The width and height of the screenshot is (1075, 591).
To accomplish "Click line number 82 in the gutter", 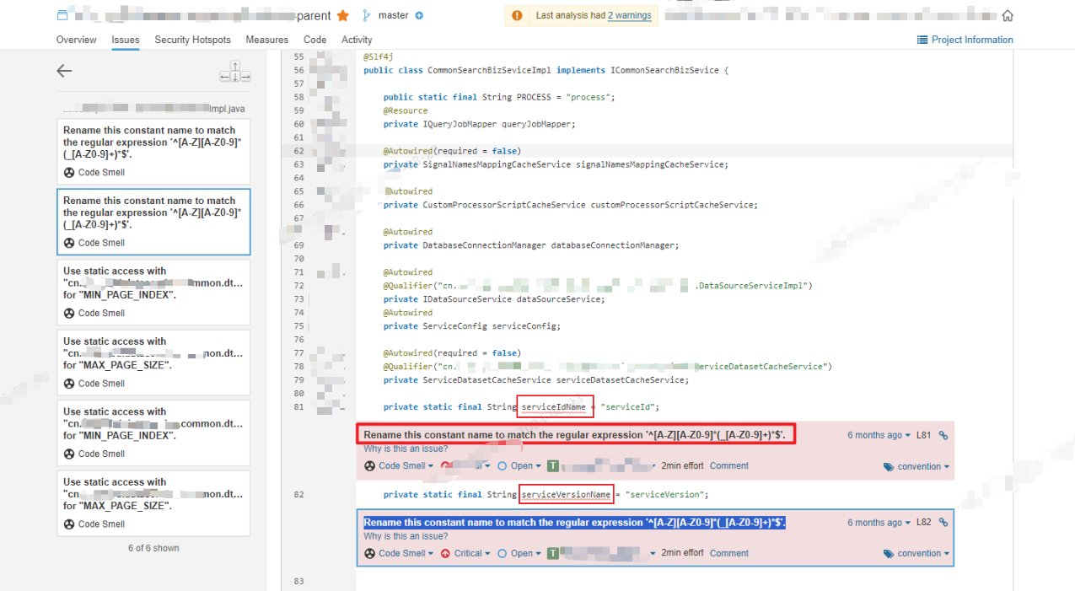I will coord(298,495).
